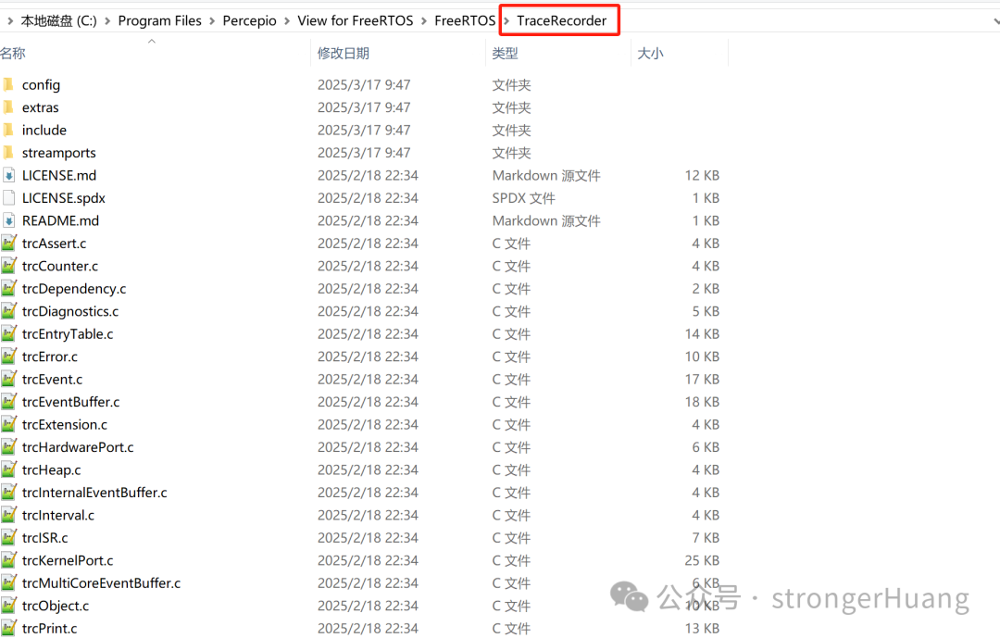Viewport: 1000px width, 638px height.
Task: Sort by 大小 column header
Action: [x=650, y=54]
